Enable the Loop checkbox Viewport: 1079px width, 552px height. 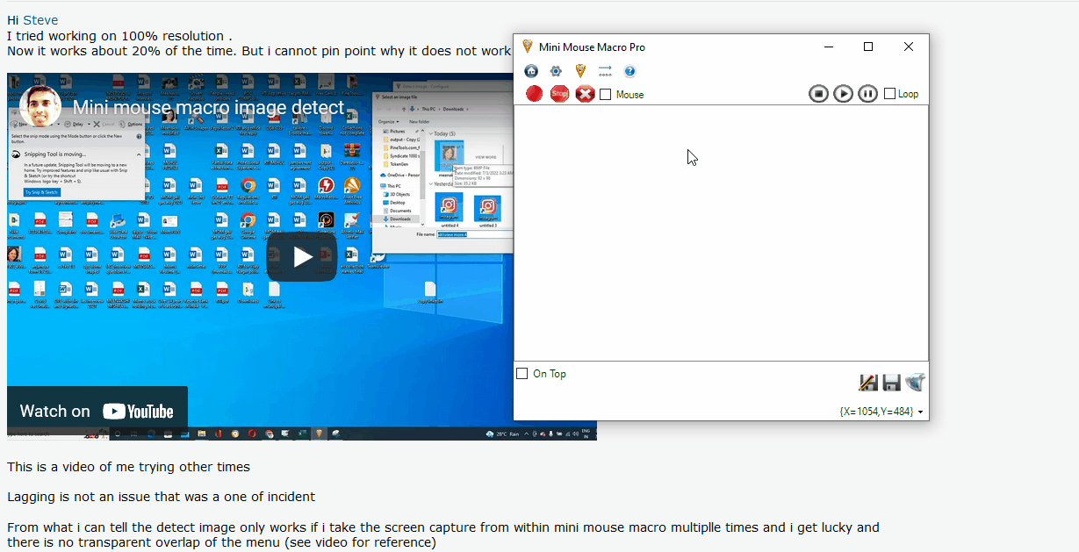point(889,94)
